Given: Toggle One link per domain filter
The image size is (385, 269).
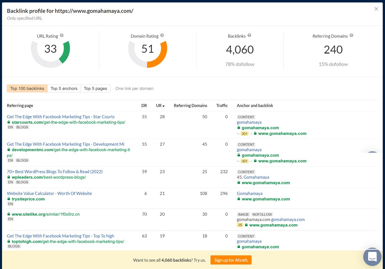Looking at the screenshot, I should click(134, 88).
